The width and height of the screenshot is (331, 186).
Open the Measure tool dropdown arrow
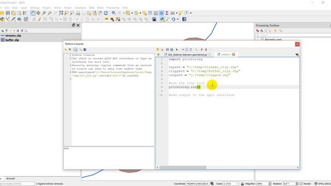click(177, 13)
